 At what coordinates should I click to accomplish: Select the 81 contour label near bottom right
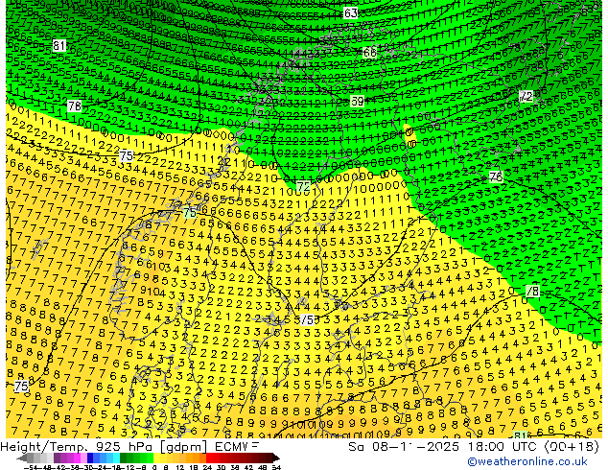[x=520, y=435]
